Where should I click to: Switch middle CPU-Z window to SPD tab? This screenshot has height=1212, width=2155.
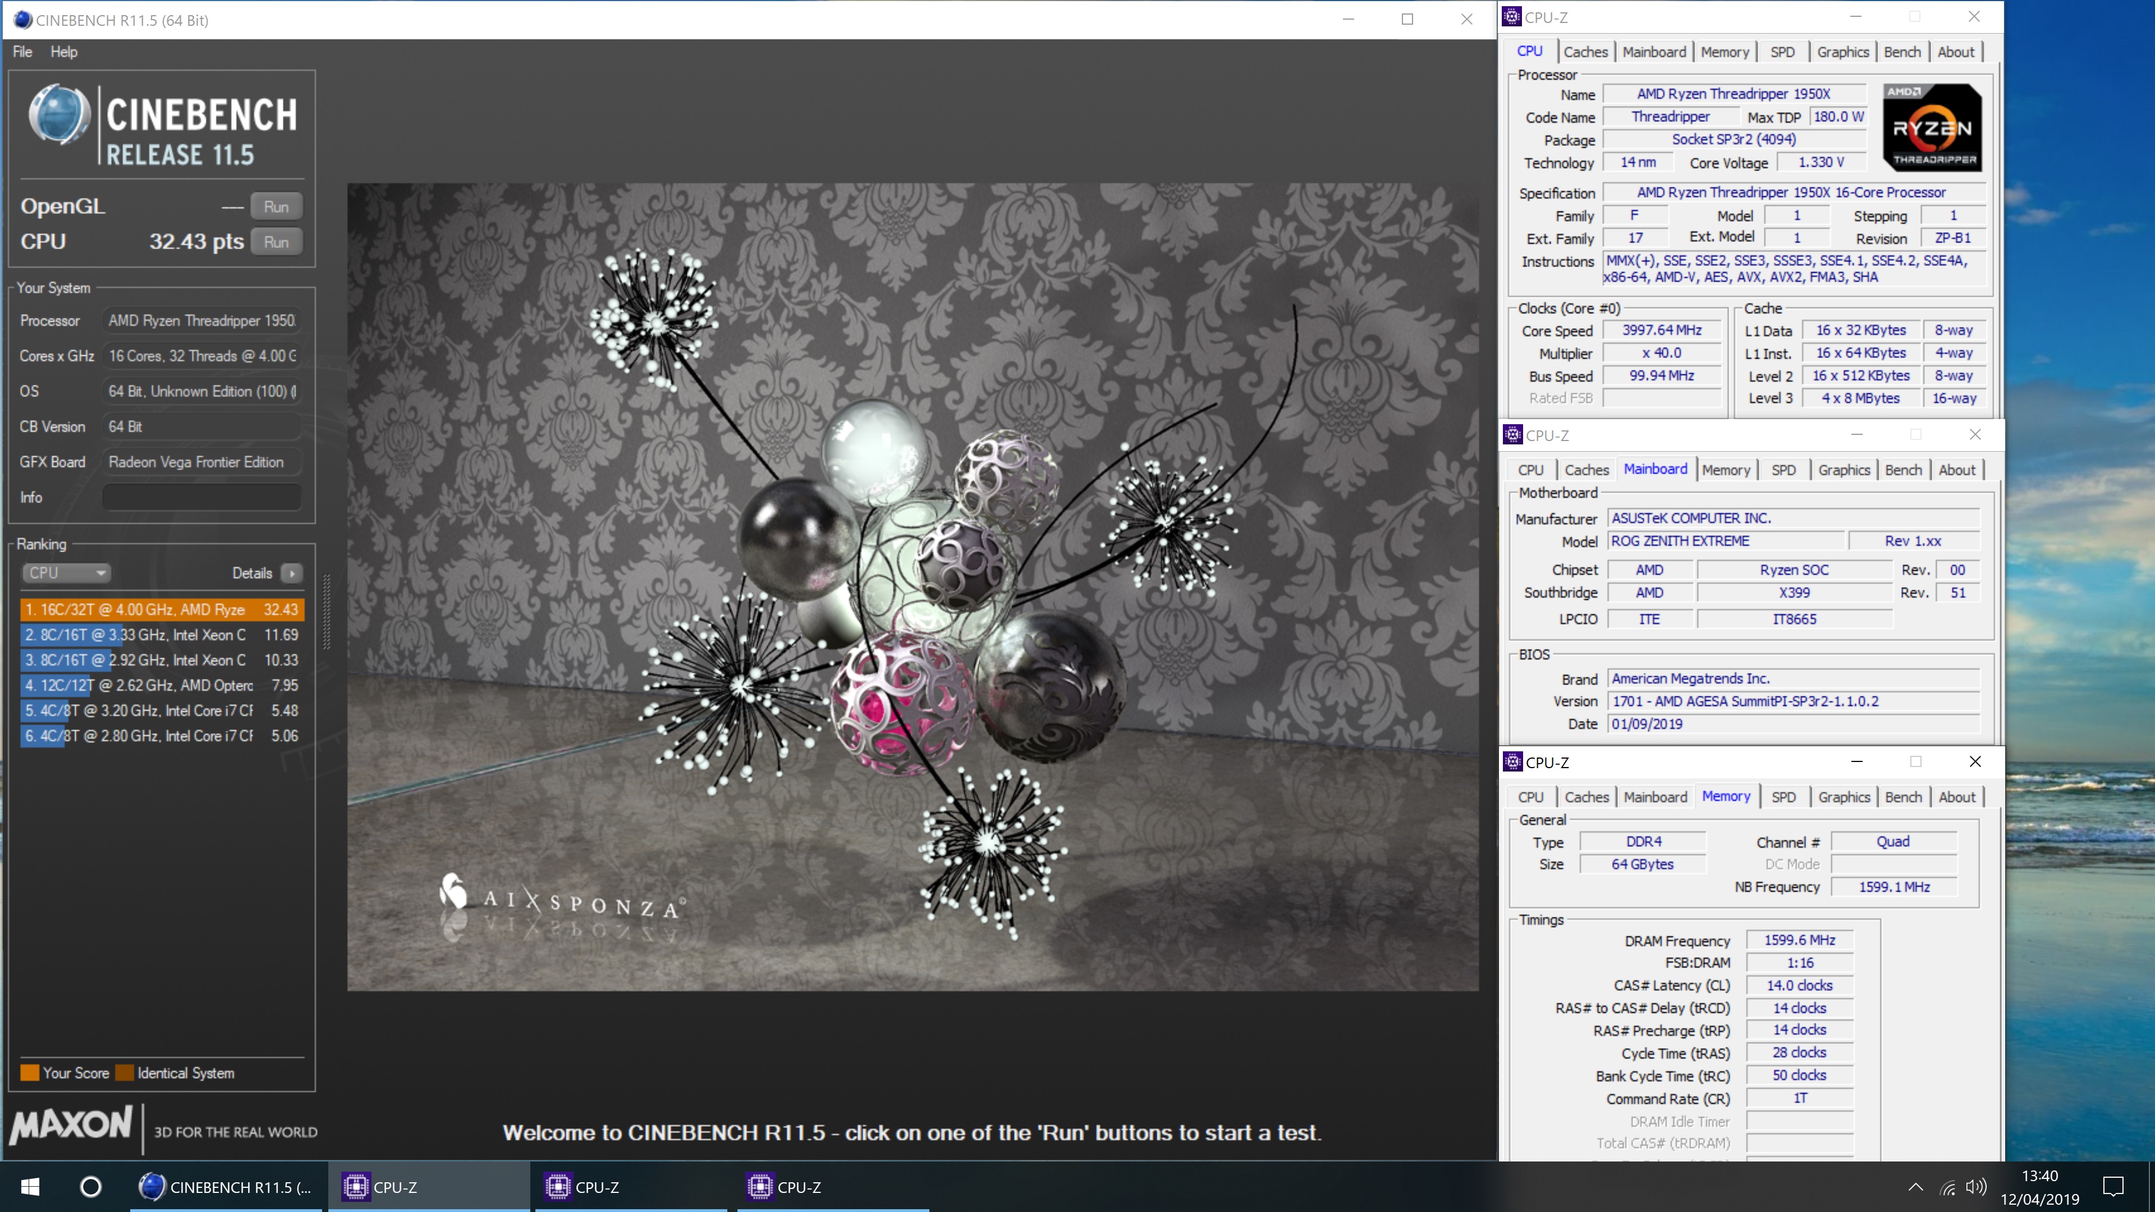click(1783, 470)
